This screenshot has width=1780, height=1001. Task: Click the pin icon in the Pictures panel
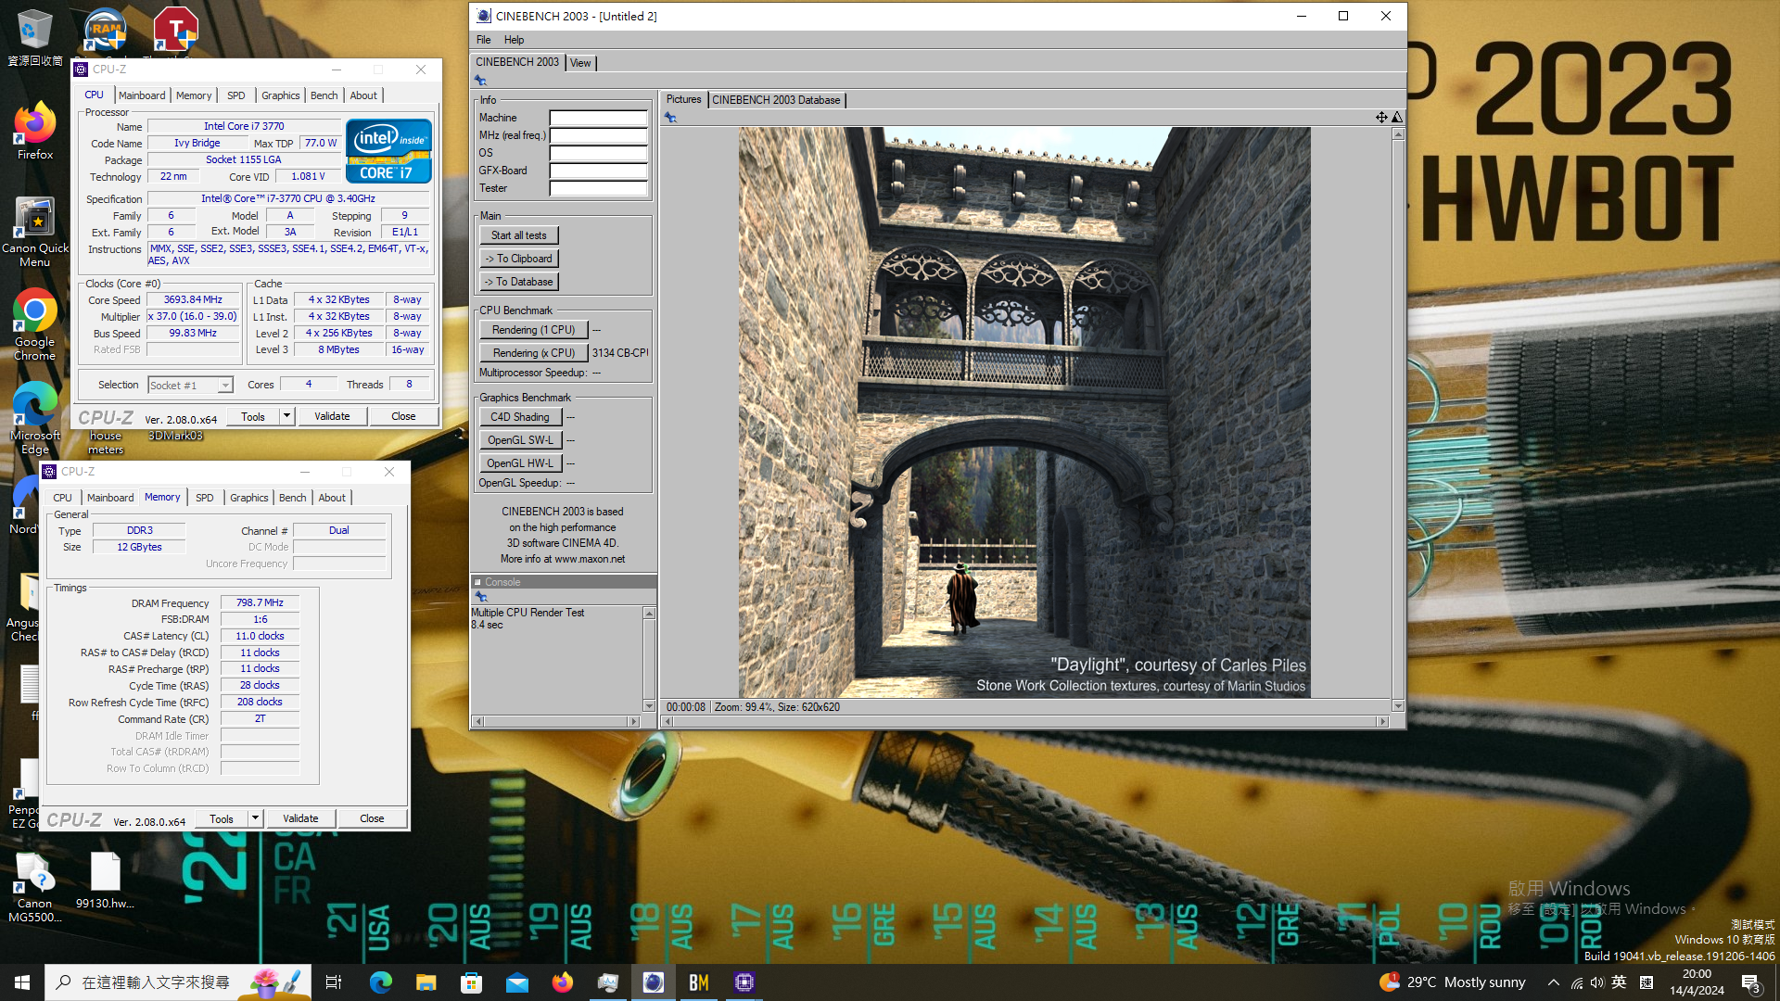[670, 118]
